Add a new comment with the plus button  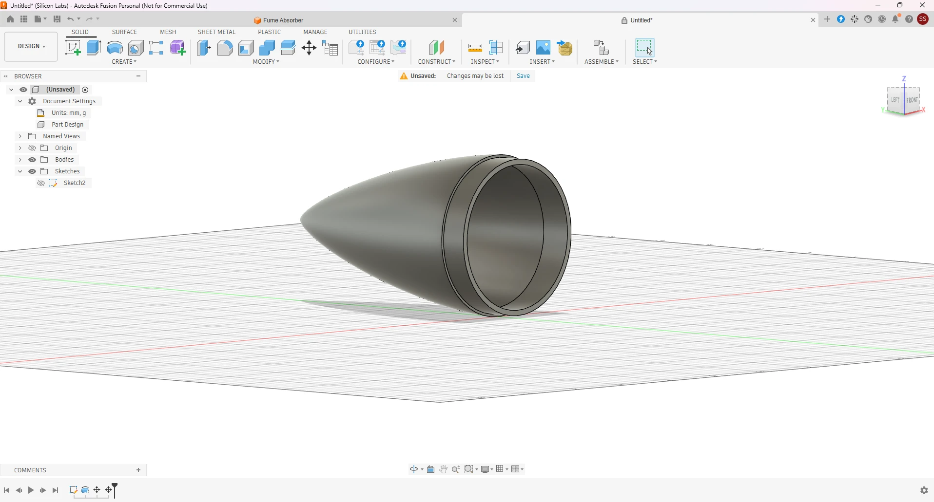138,470
